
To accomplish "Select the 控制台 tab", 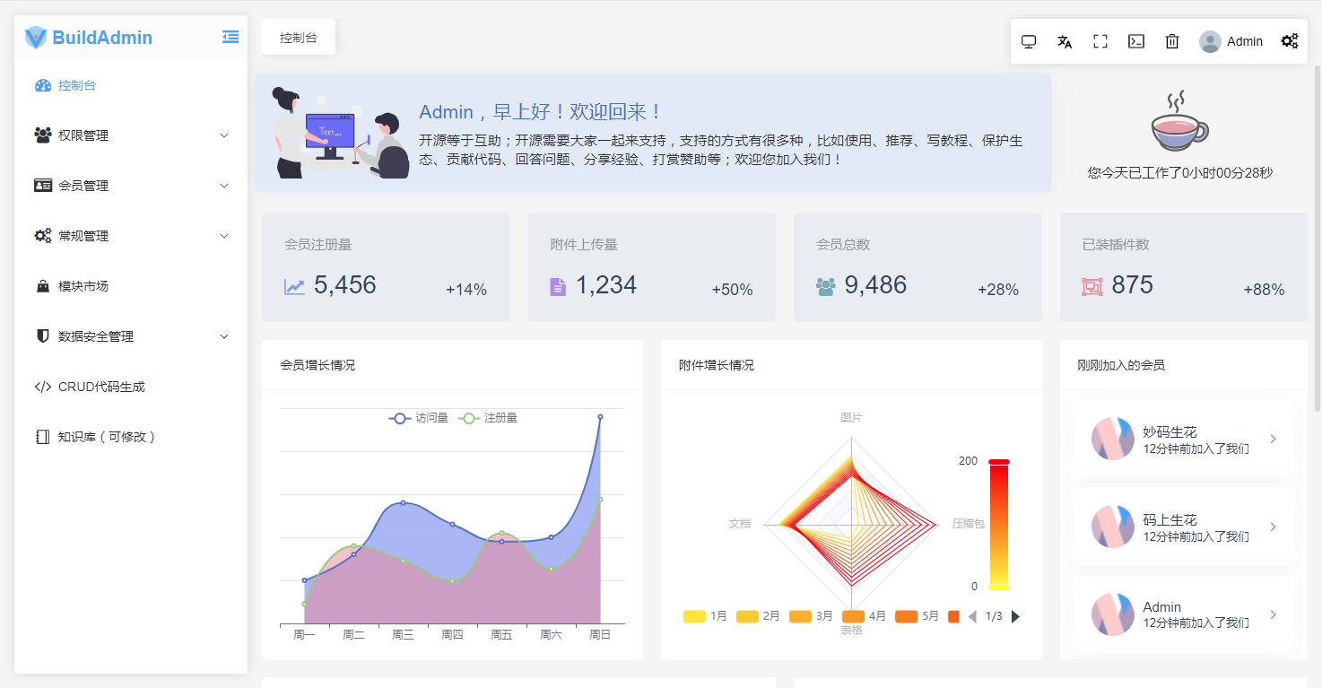I will (x=299, y=38).
